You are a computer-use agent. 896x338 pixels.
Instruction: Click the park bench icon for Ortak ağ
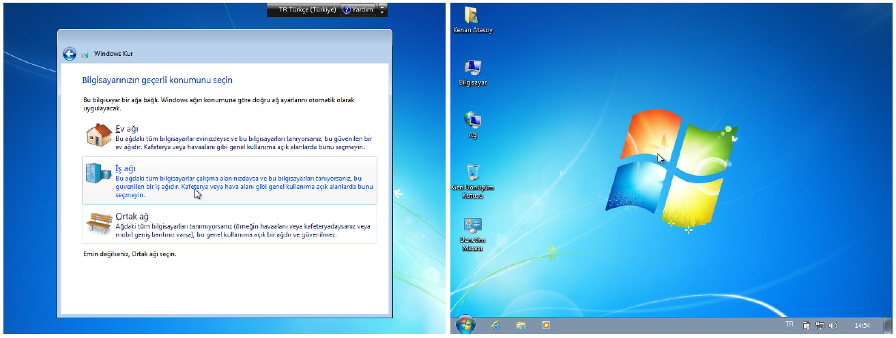tap(98, 223)
